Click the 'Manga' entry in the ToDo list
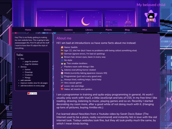This screenshot has height=129, width=172. tap(27, 77)
